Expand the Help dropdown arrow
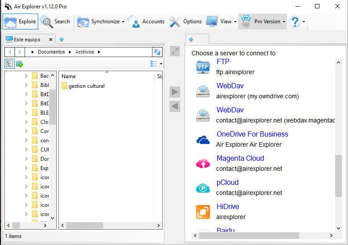348x245 pixels. (x=304, y=22)
